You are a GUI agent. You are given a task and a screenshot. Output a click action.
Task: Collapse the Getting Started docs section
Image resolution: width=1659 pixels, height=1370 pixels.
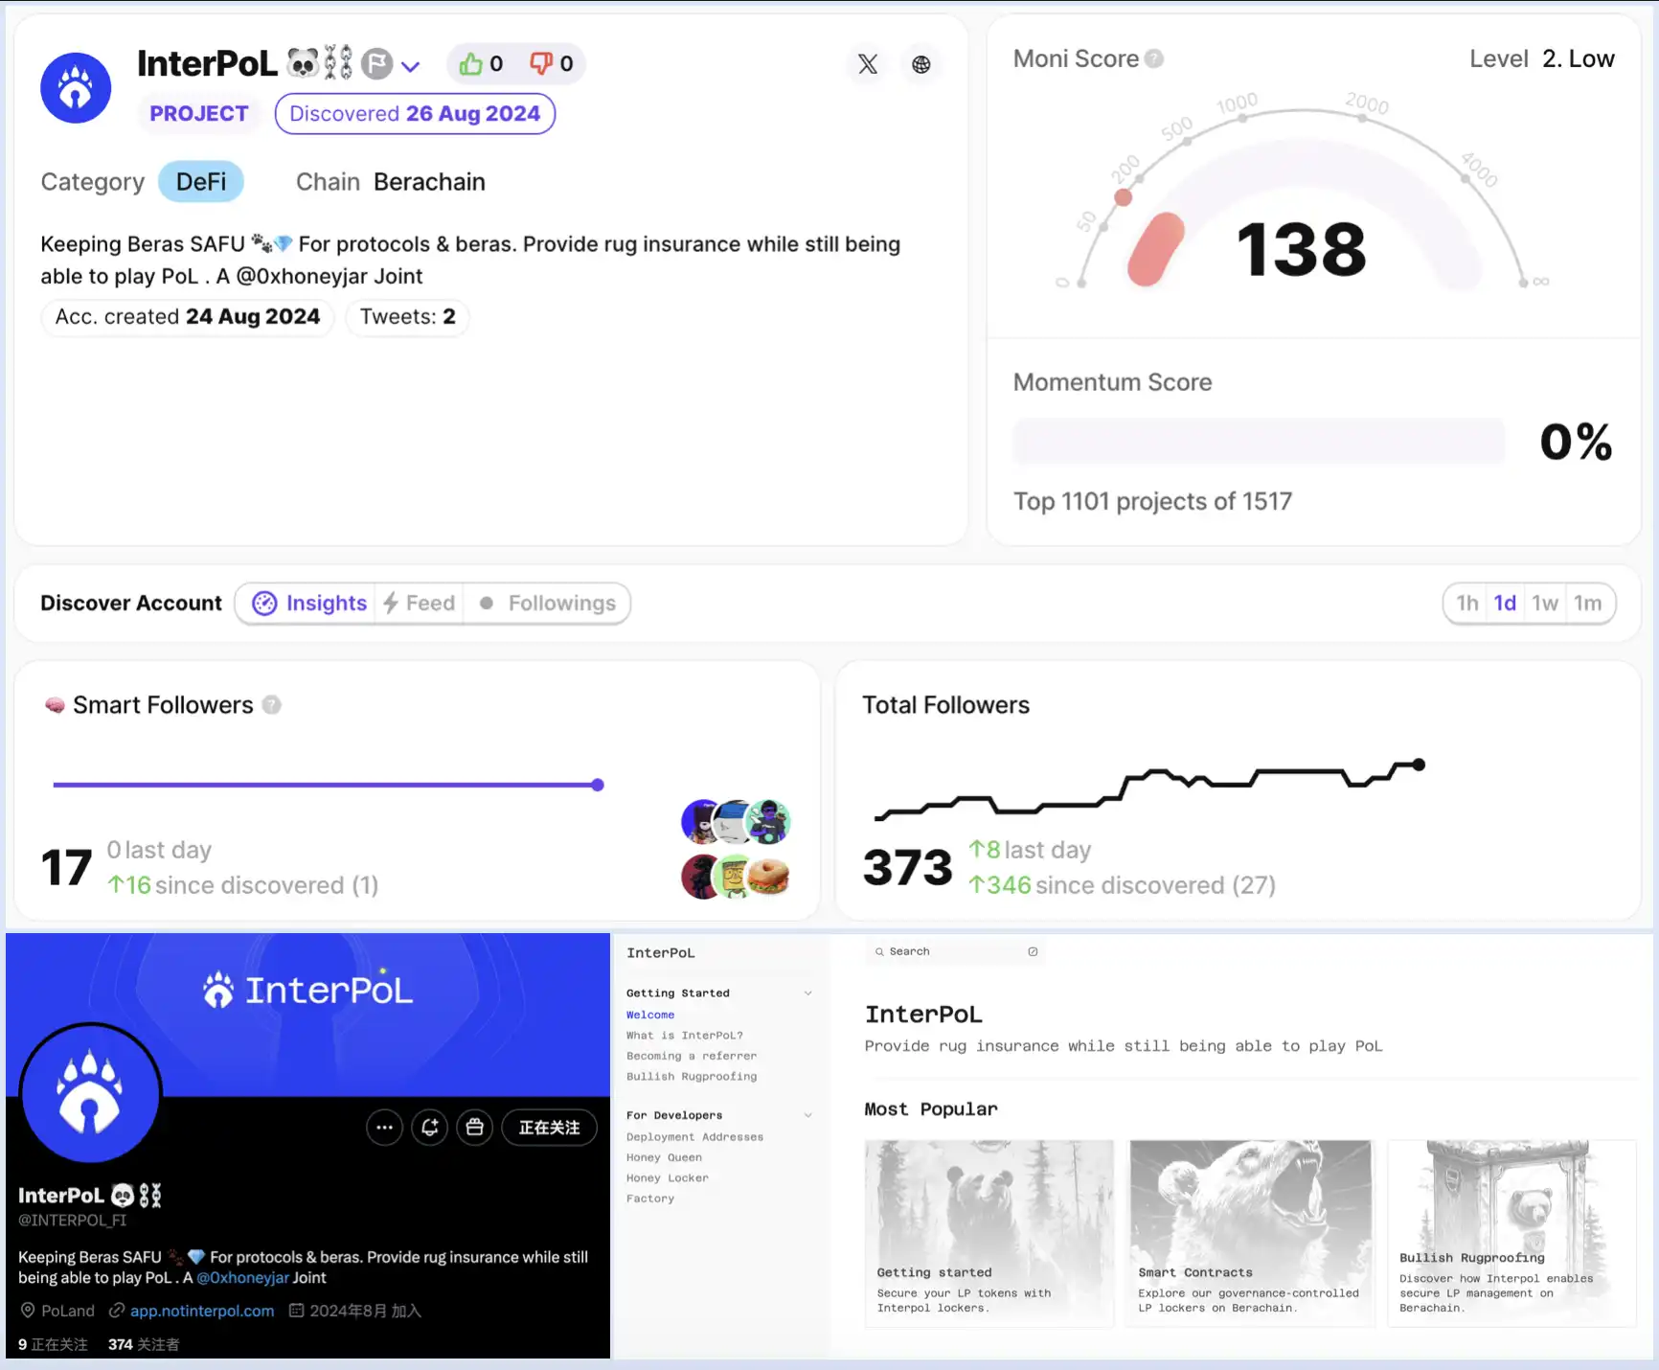[x=807, y=993]
